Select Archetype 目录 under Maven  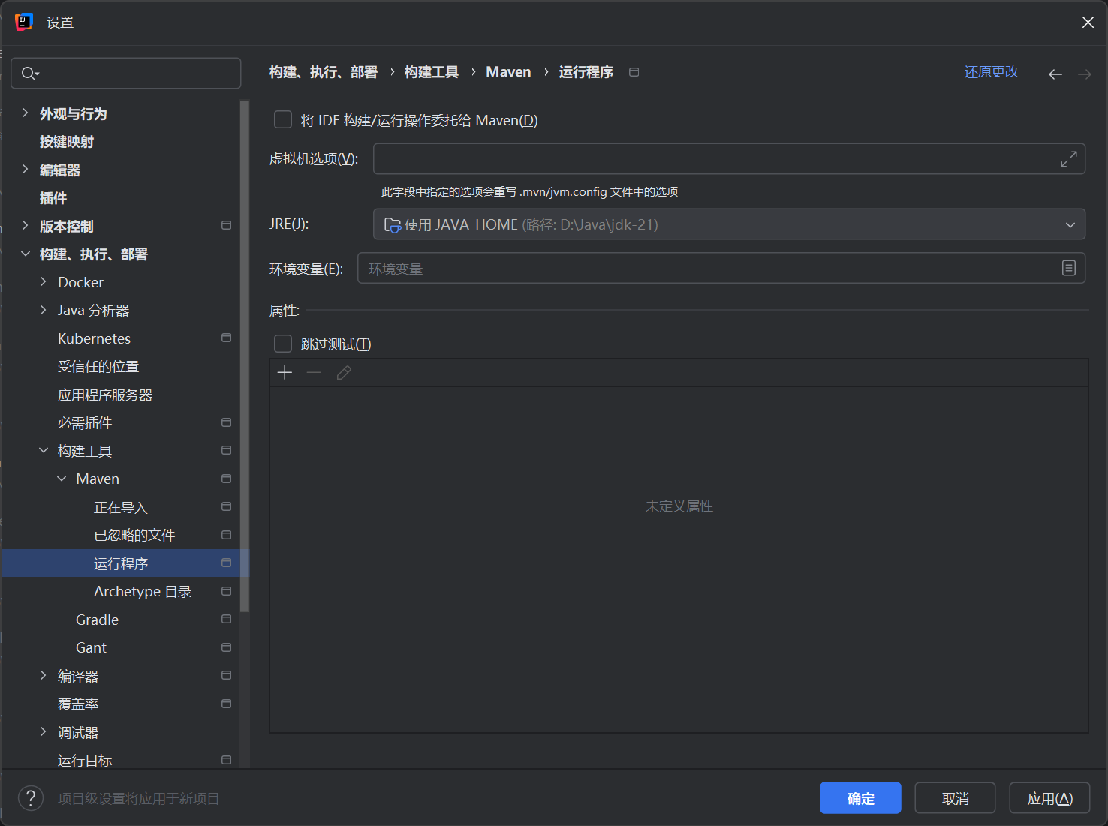[143, 591]
